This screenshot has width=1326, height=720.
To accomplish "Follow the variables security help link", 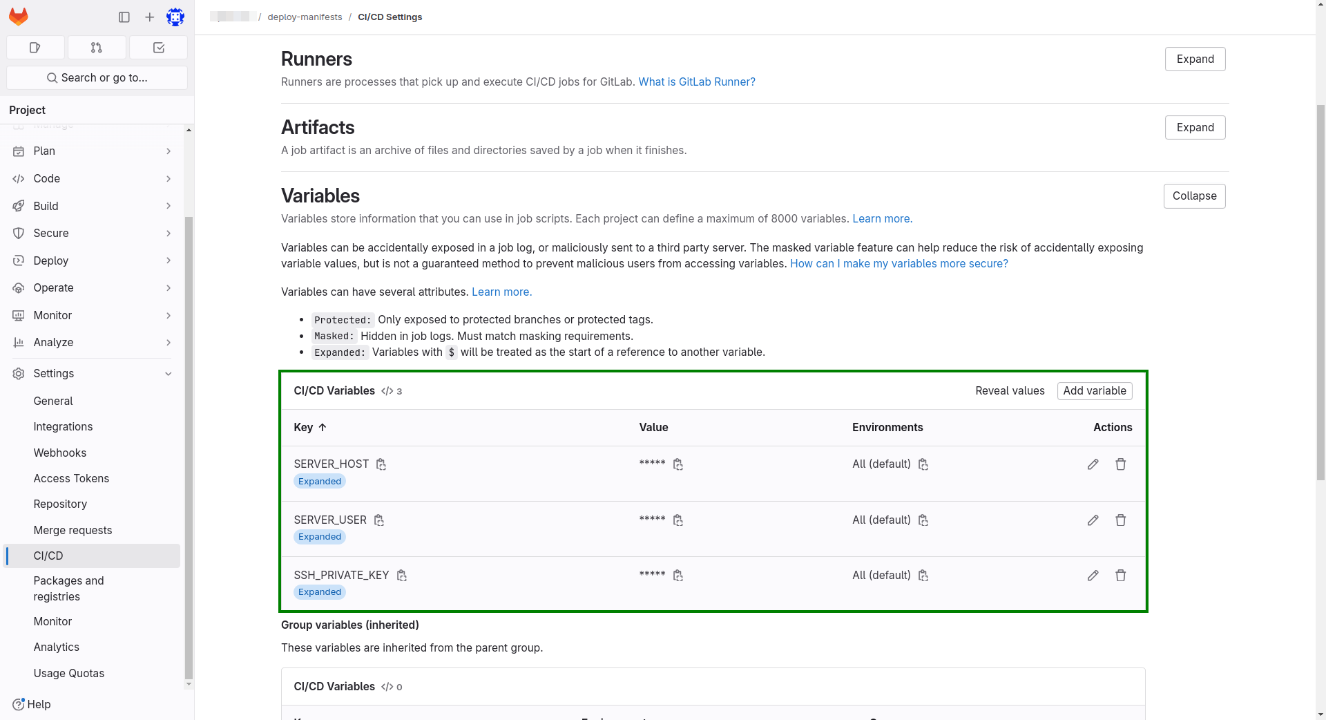I will 899,264.
